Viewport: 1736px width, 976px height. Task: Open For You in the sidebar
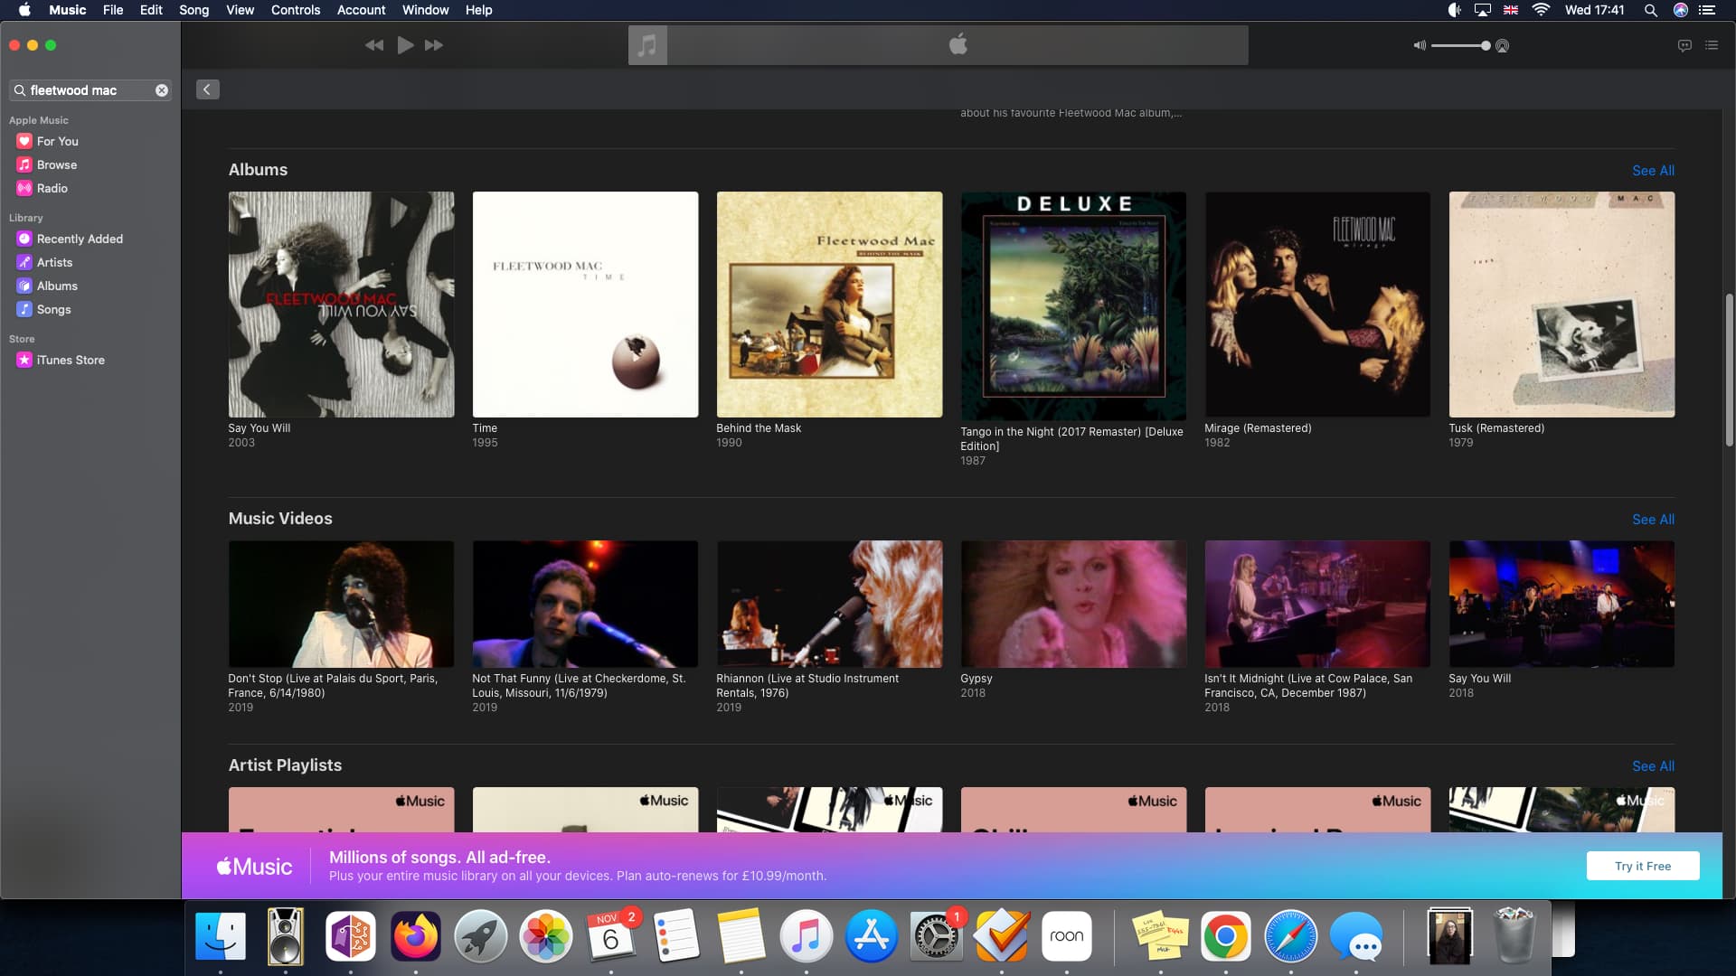click(x=57, y=141)
